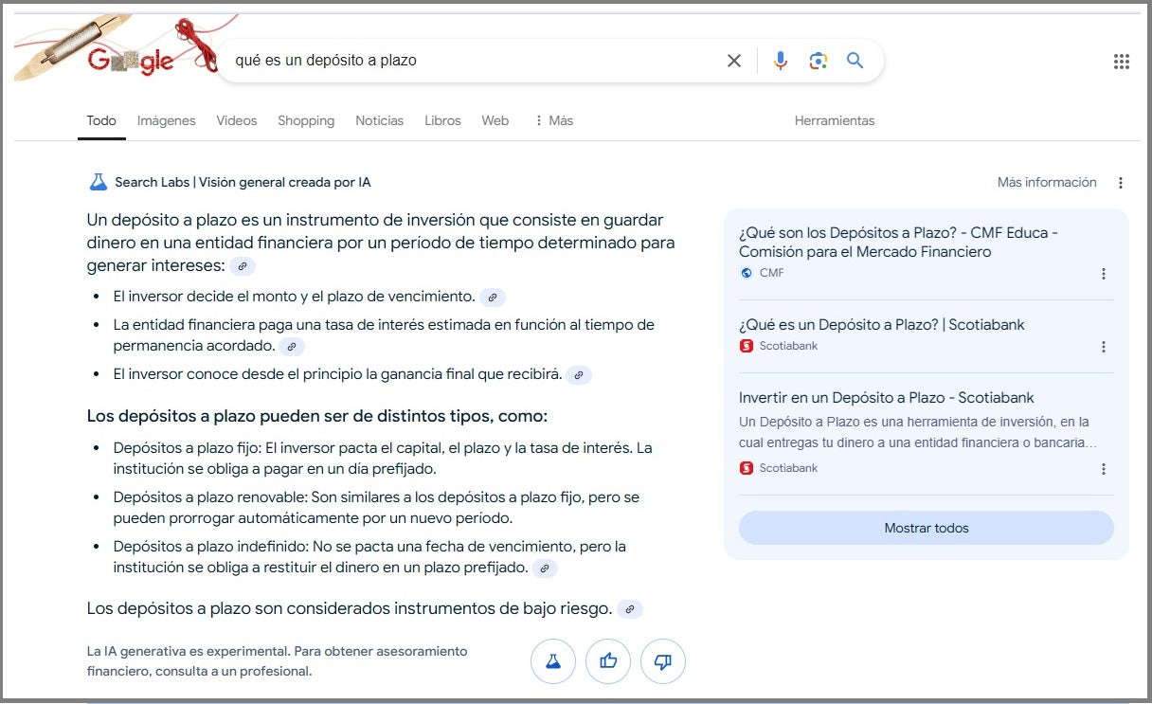The image size is (1152, 704).
Task: Switch to the Imágenes tab
Action: coord(167,120)
